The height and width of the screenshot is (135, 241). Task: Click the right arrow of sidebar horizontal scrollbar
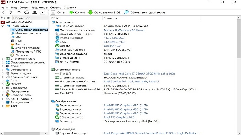point(45,134)
